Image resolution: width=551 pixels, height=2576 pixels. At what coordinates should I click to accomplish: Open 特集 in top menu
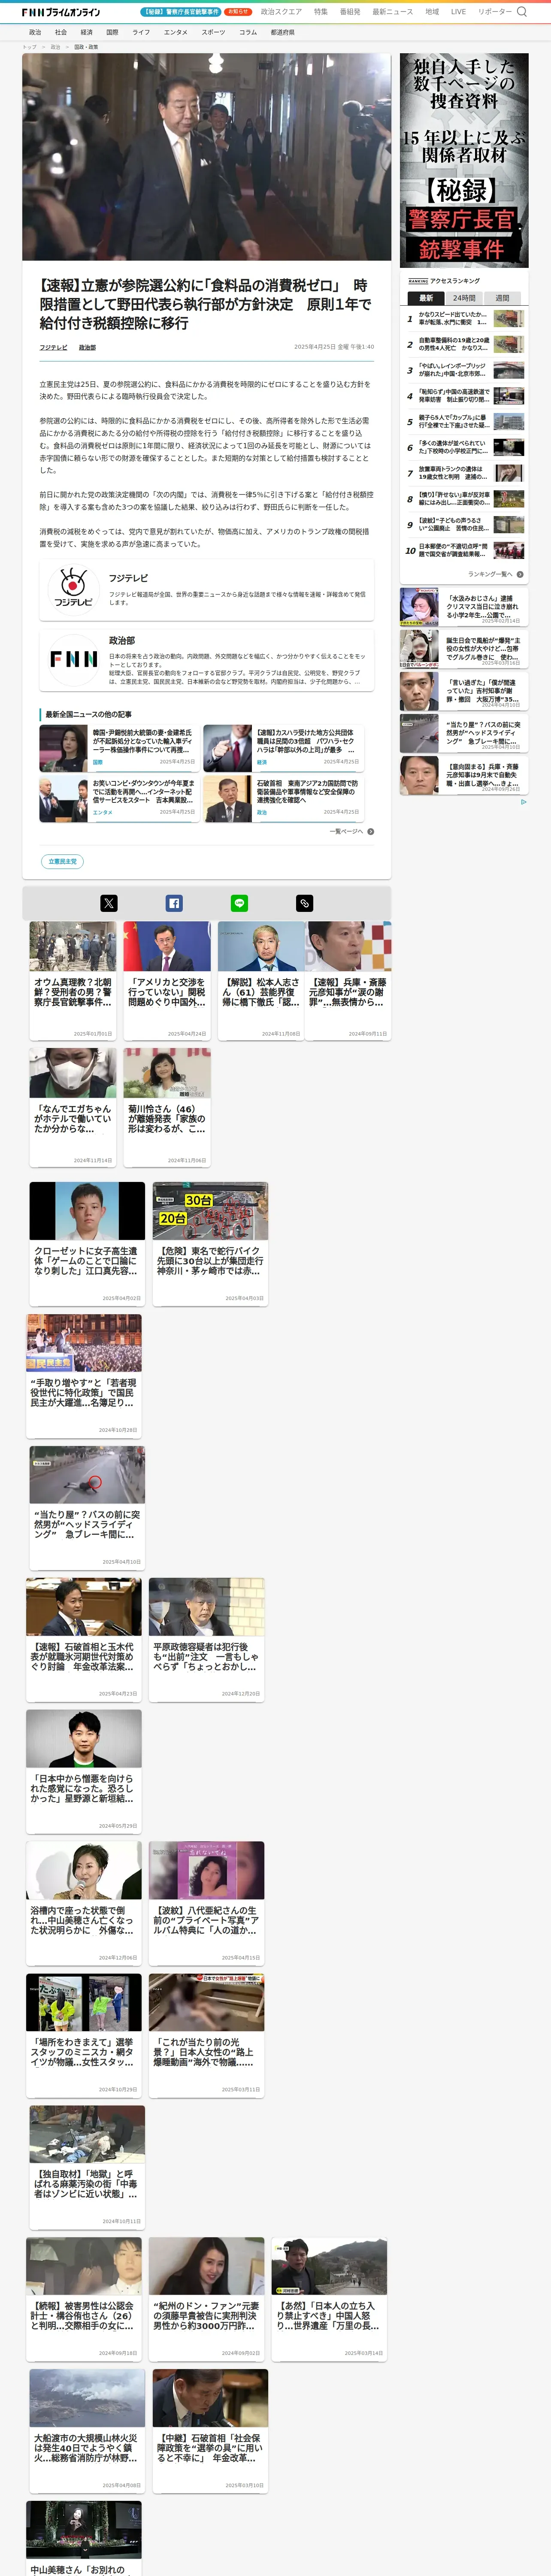[321, 12]
